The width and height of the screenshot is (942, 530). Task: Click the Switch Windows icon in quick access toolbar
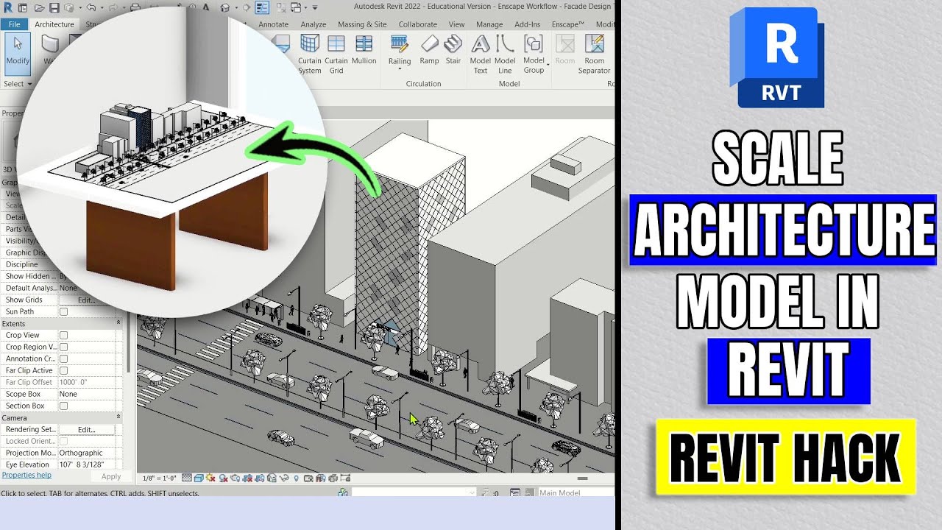click(295, 7)
